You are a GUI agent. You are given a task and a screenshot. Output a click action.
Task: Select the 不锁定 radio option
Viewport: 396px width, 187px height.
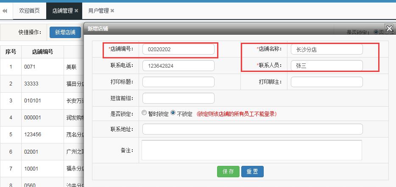[x=173, y=113]
